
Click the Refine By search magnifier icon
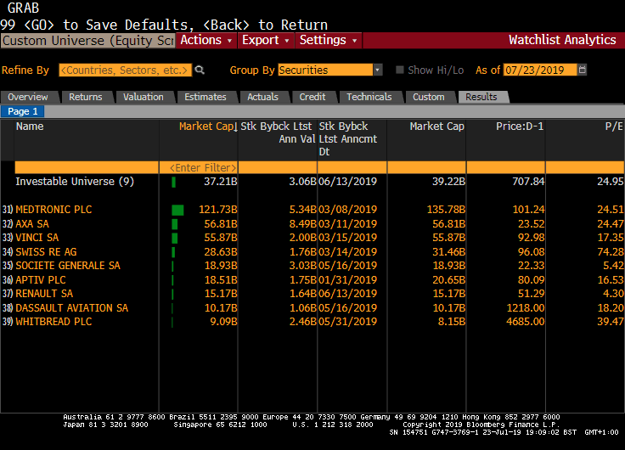200,70
